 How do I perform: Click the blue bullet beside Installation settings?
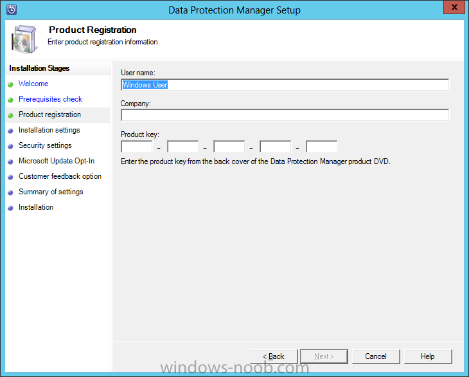click(10, 131)
